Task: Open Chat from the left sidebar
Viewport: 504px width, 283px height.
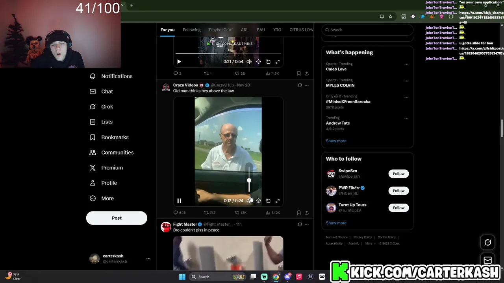Action: coord(102,92)
